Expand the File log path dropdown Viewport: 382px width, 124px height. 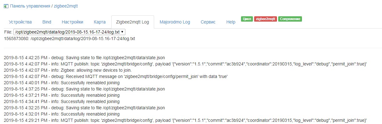pyautogui.click(x=69, y=32)
